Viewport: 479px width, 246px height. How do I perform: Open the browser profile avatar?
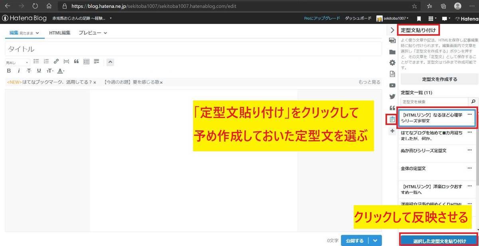coord(458,6)
